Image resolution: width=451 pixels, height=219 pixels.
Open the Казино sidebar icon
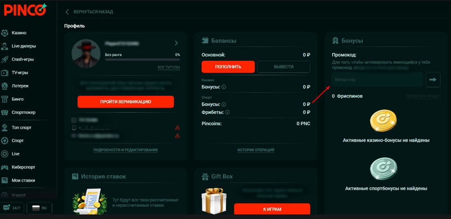click(x=5, y=33)
